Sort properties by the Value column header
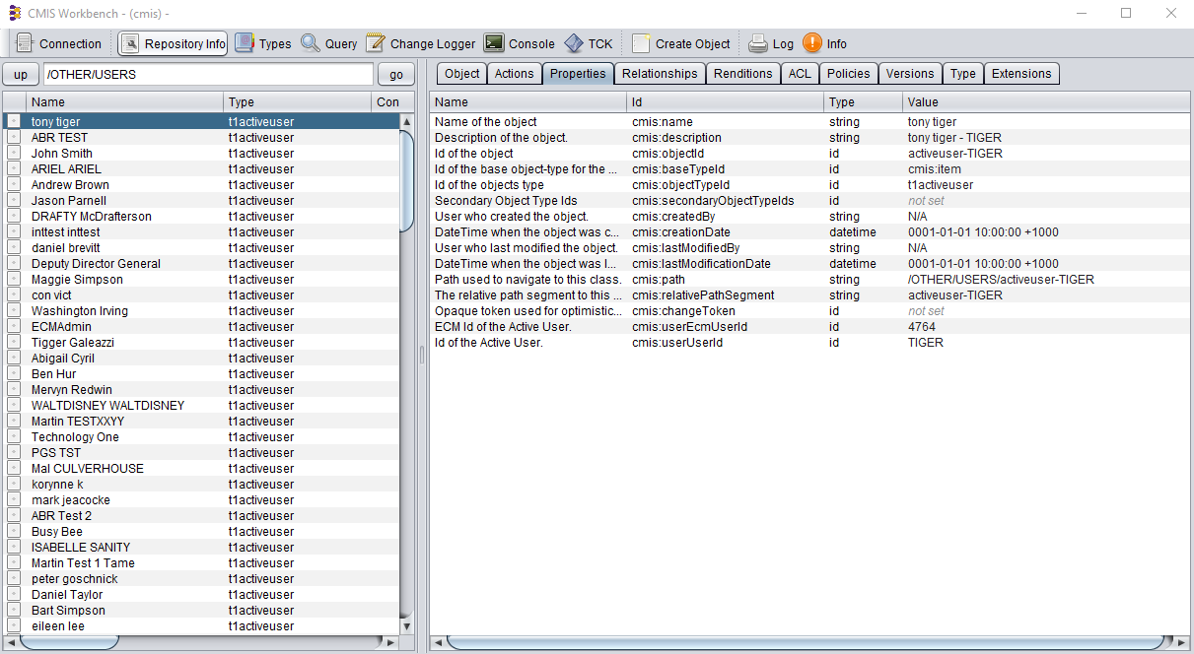This screenshot has width=1194, height=654. [1046, 102]
